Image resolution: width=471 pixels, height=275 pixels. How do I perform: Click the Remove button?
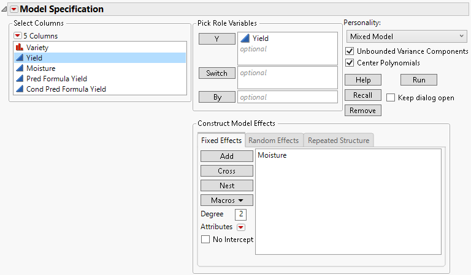(x=363, y=111)
